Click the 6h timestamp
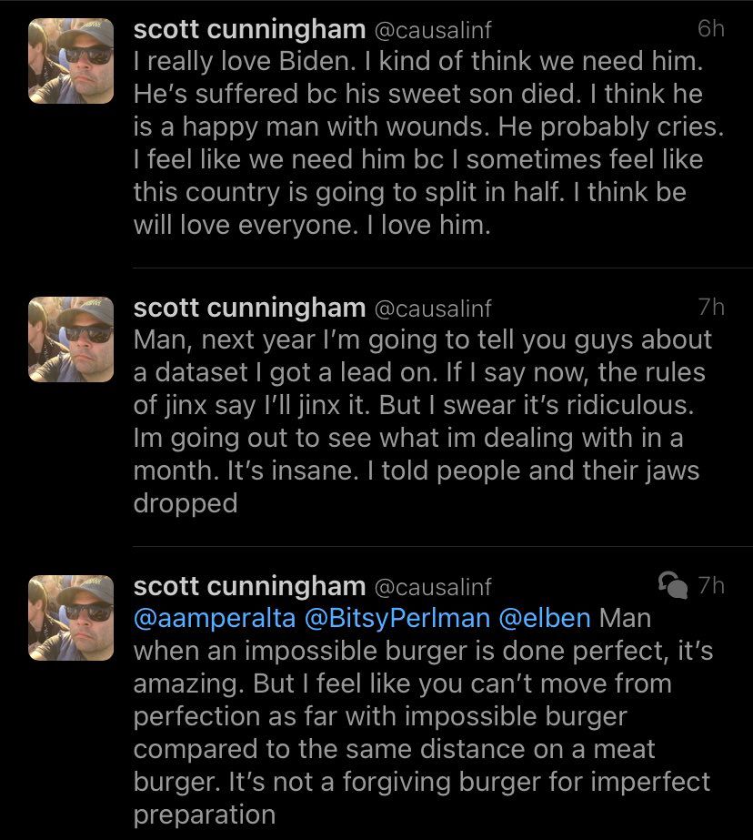The height and width of the screenshot is (840, 753). tap(710, 29)
